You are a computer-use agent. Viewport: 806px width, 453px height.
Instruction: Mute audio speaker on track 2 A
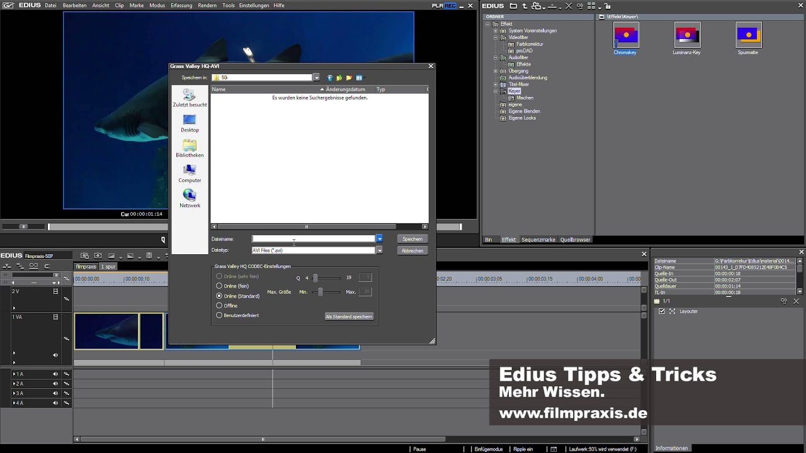pyautogui.click(x=55, y=384)
